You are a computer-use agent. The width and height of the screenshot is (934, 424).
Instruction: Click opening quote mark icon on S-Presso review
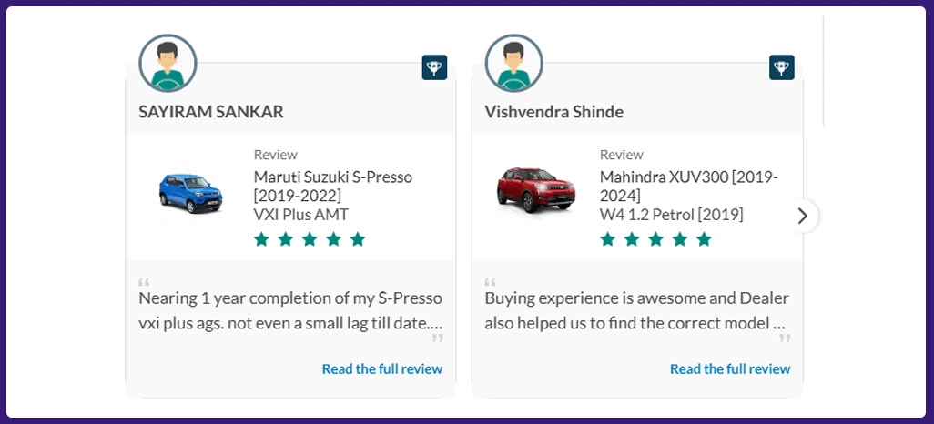coord(144,282)
